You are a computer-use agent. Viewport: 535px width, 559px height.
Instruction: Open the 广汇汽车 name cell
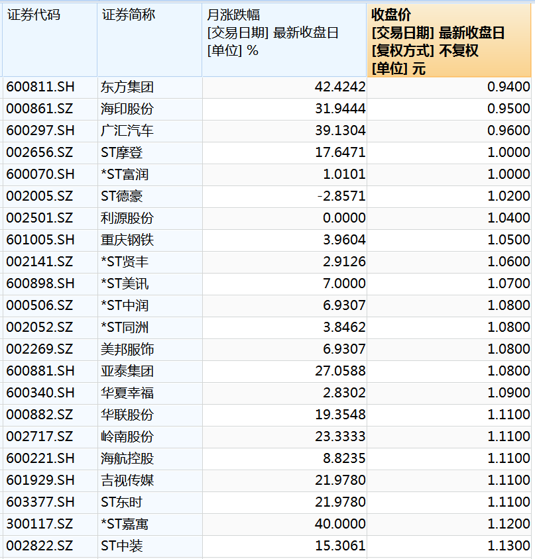[150, 131]
